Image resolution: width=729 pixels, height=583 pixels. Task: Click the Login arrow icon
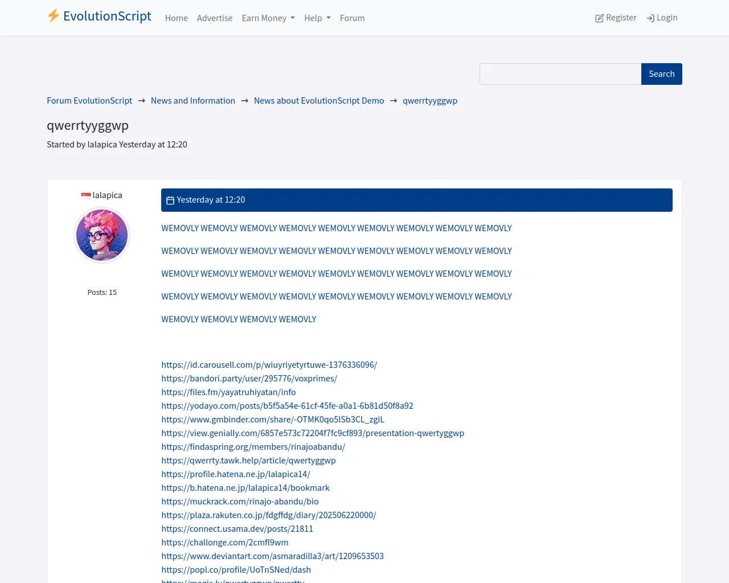tap(650, 18)
